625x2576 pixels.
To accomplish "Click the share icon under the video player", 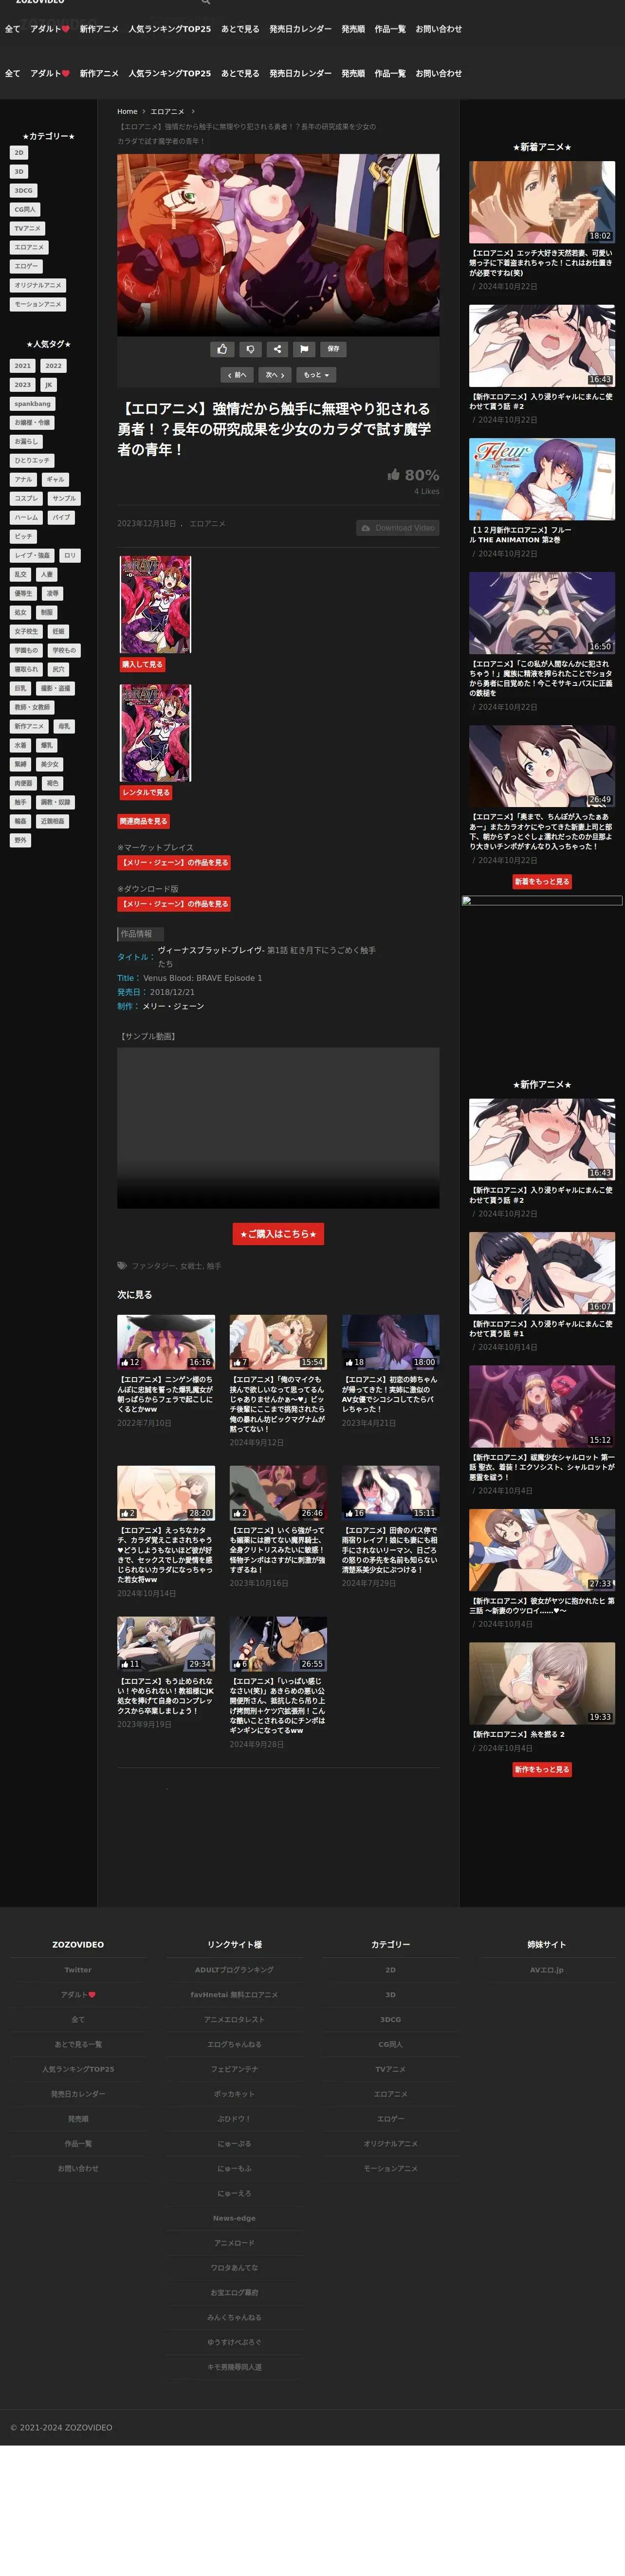I will pyautogui.click(x=277, y=349).
